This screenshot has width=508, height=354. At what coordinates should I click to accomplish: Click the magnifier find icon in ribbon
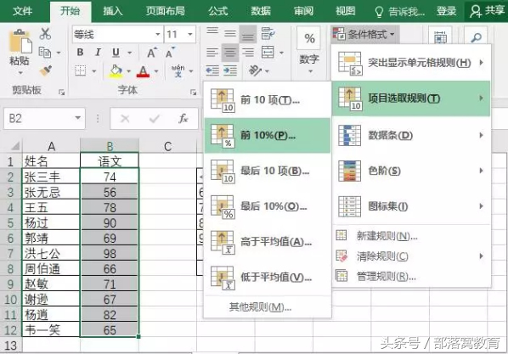tap(475, 37)
